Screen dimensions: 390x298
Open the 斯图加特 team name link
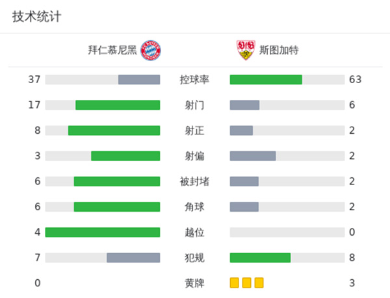click(278, 50)
